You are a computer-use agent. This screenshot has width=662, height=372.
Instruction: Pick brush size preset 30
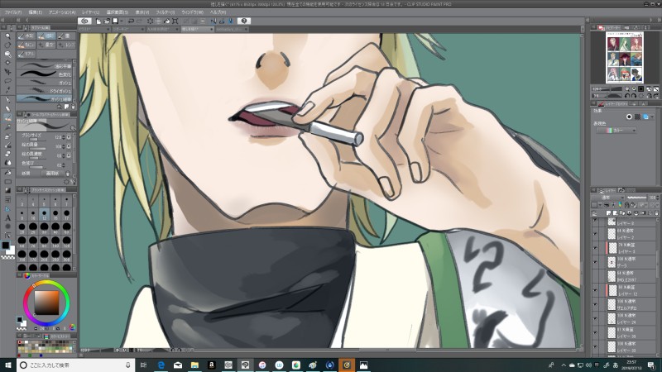pyautogui.click(x=44, y=227)
